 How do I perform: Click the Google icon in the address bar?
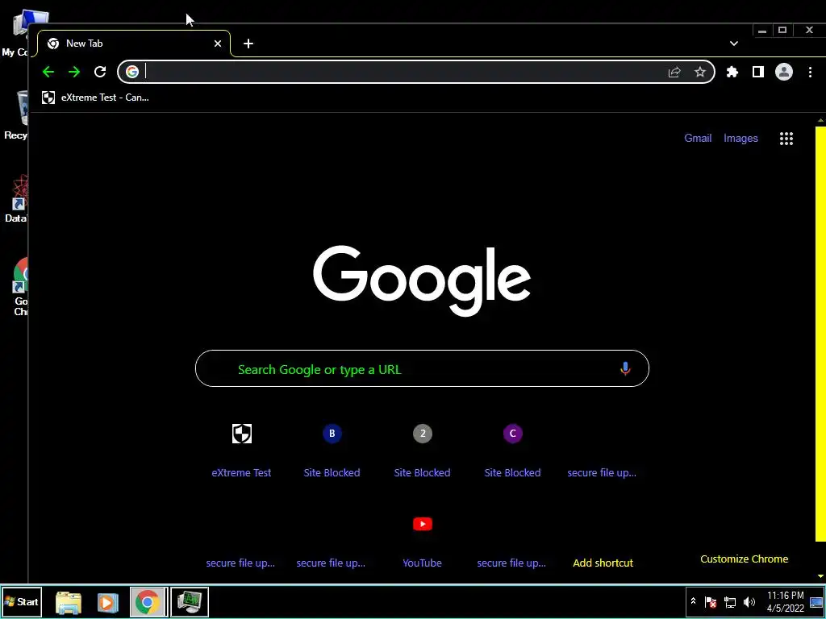[x=132, y=72]
